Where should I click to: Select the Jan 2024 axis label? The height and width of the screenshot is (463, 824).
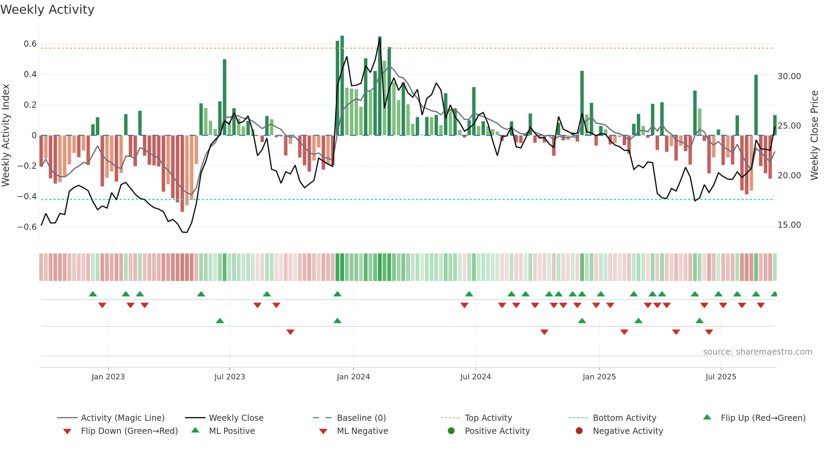tap(353, 377)
